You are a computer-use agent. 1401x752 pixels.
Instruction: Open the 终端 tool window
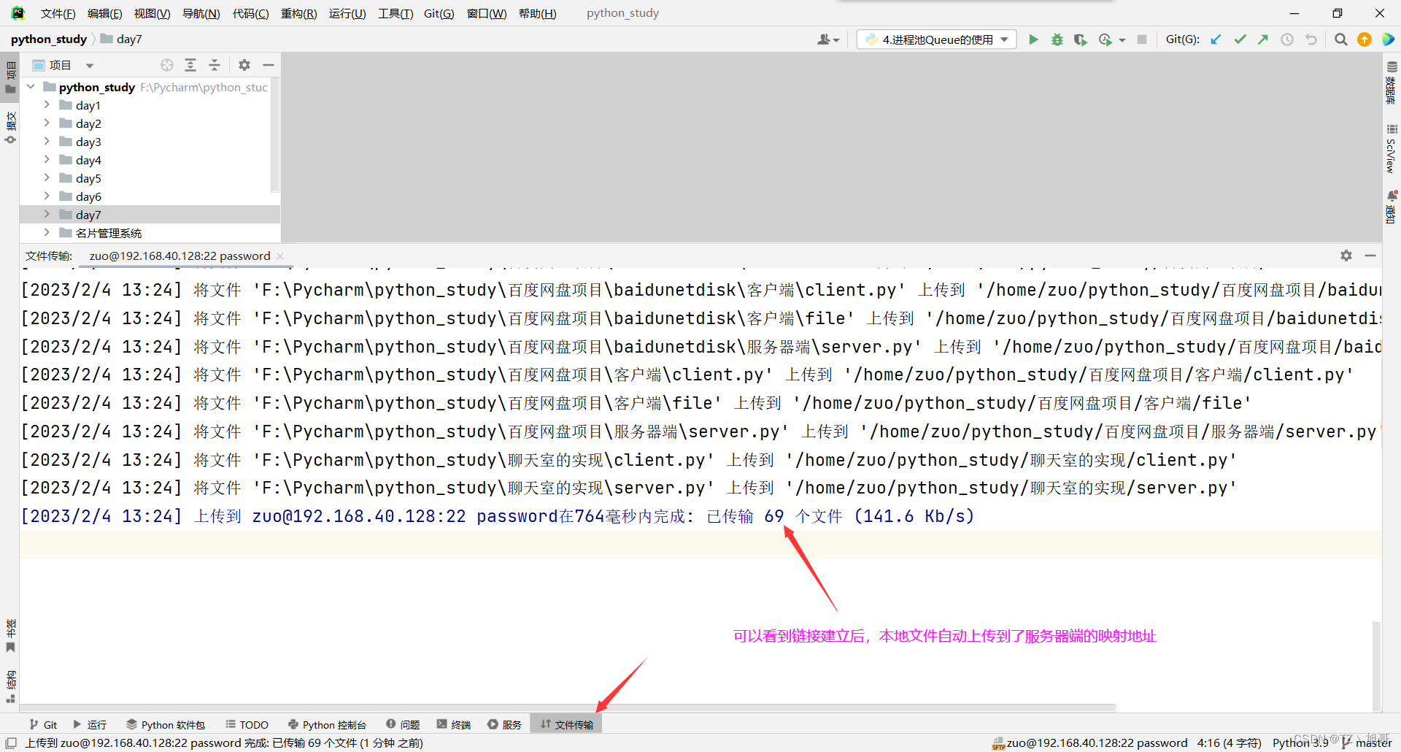coord(453,724)
